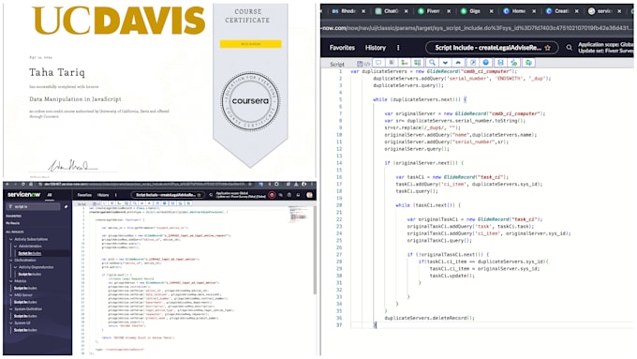Click the red-circled globe icon in bottom-left header
The image size is (637, 359).
point(272,195)
